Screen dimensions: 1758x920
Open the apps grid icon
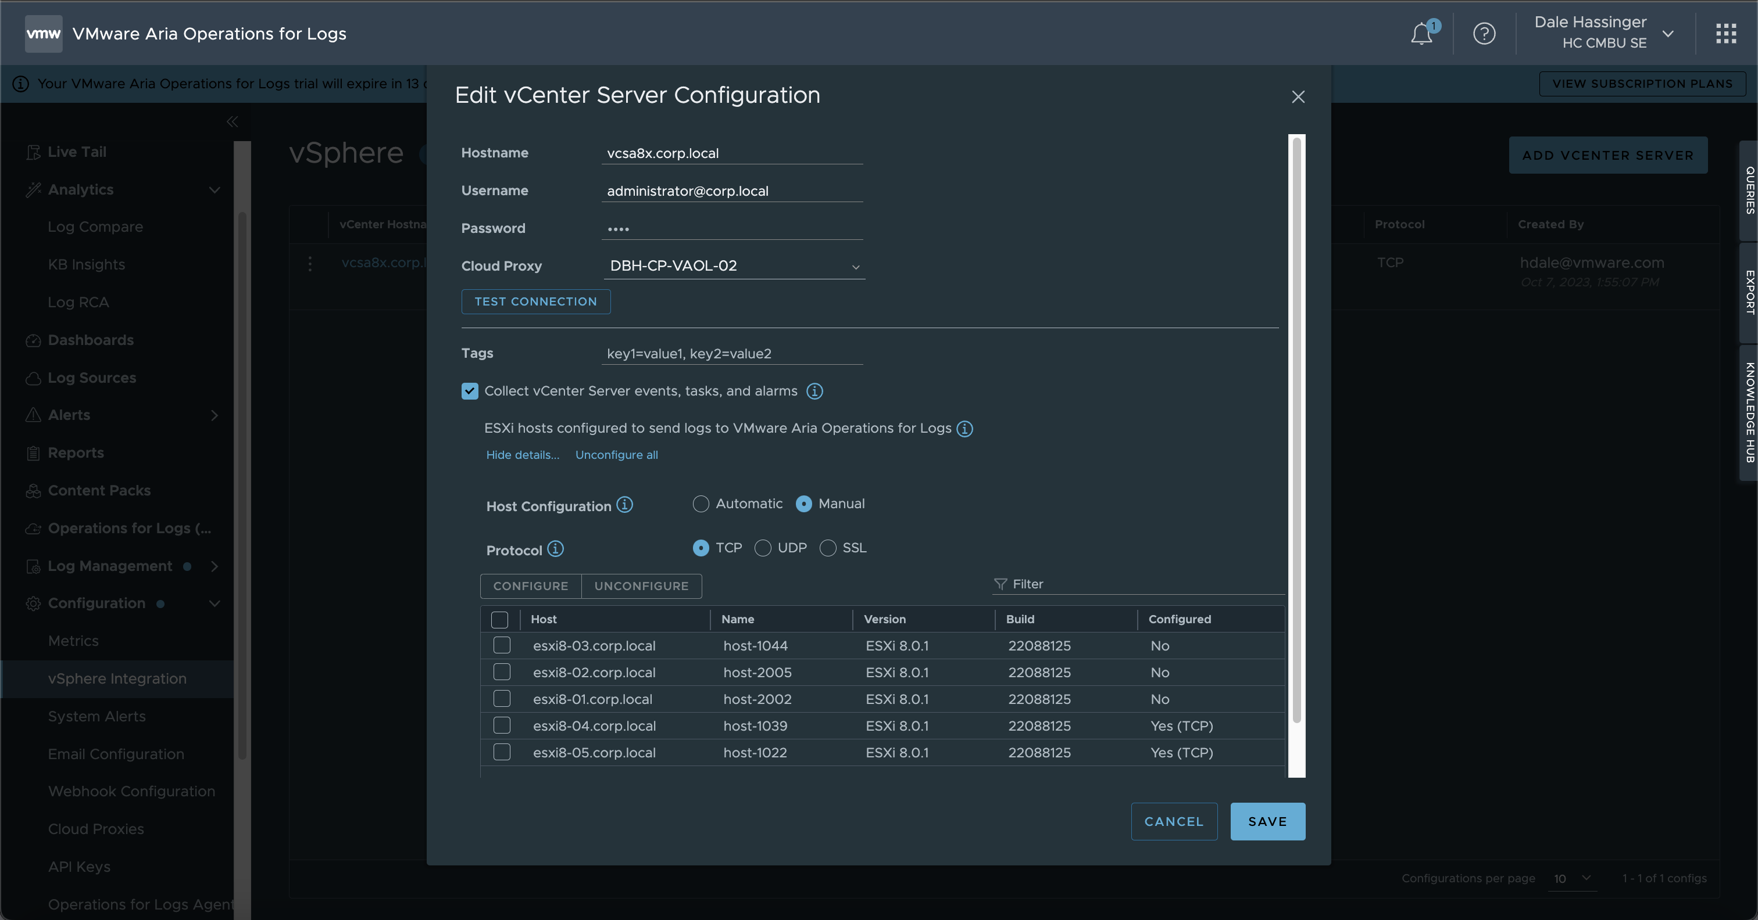click(1726, 34)
